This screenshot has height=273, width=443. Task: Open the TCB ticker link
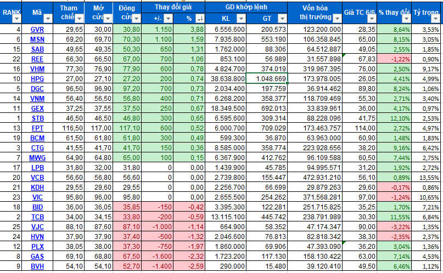click(x=37, y=217)
